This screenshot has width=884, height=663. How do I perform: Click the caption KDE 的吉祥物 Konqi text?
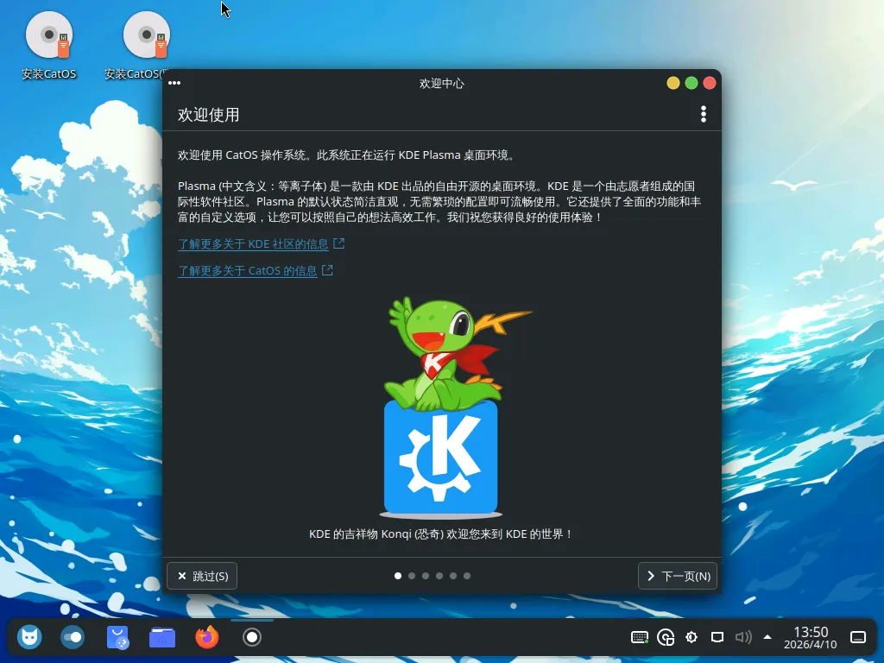[x=441, y=534]
